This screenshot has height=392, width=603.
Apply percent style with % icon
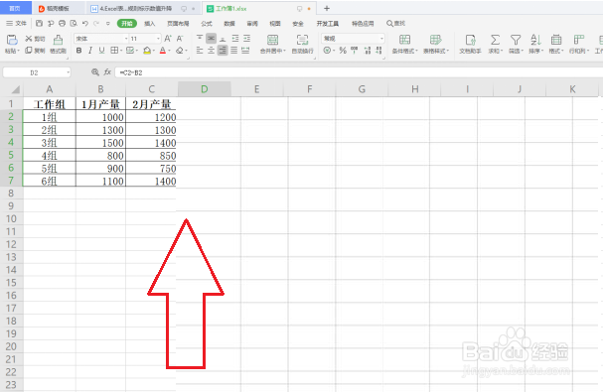pyautogui.click(x=343, y=51)
